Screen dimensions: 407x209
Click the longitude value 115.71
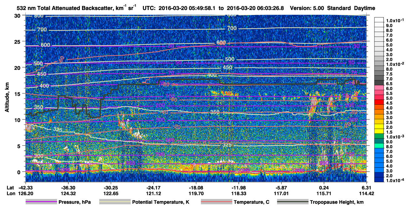pyautogui.click(x=324, y=193)
